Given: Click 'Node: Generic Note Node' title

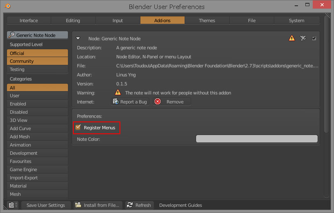Looking at the screenshot, I should (115, 39).
